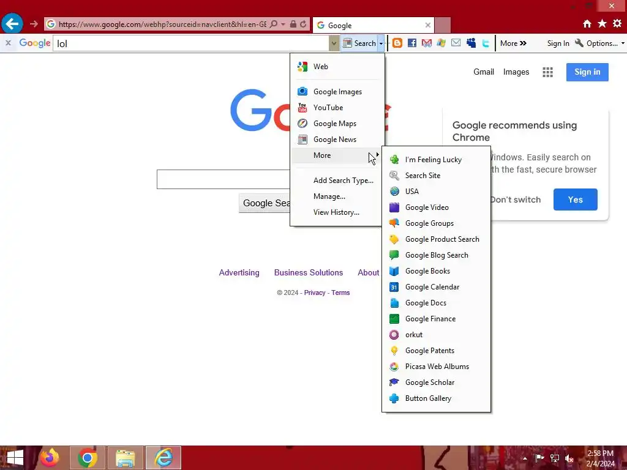Click the MySpace people toolbar icon
This screenshot has height=470, width=627.
[x=471, y=43]
